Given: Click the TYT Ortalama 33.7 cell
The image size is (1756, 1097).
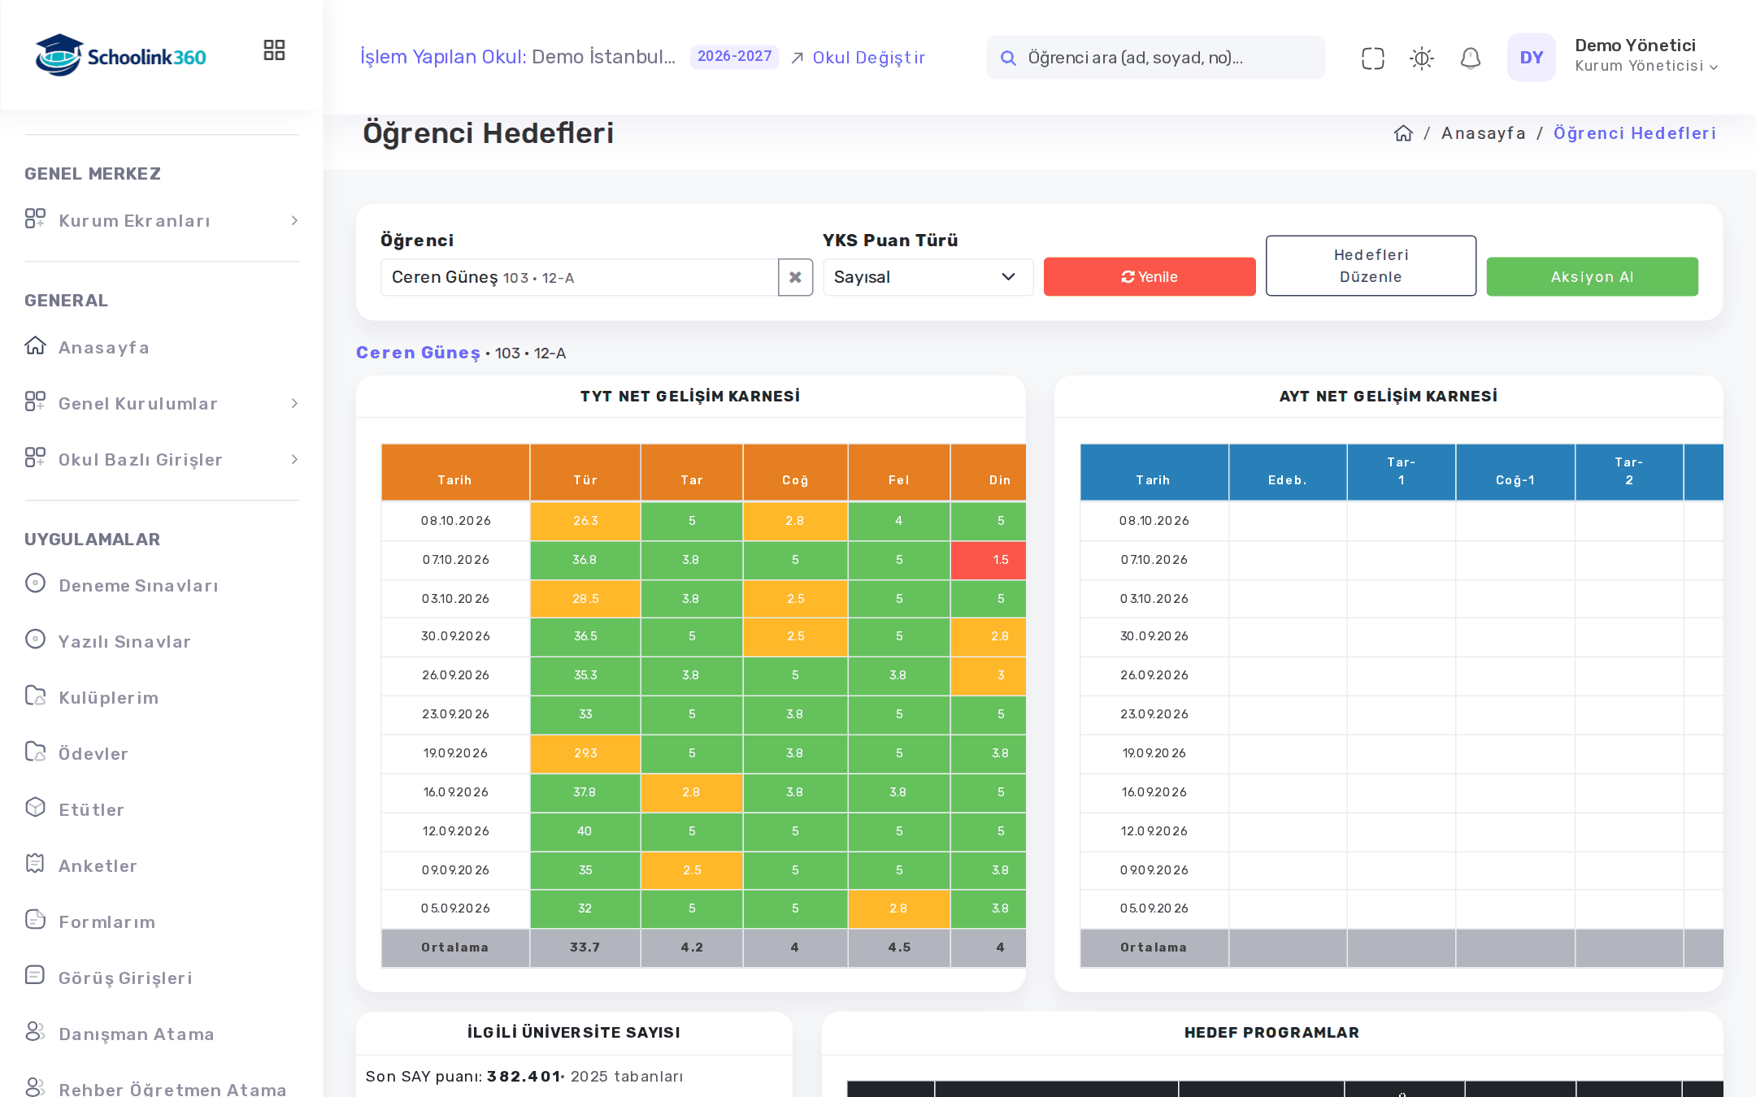Looking at the screenshot, I should (x=585, y=947).
